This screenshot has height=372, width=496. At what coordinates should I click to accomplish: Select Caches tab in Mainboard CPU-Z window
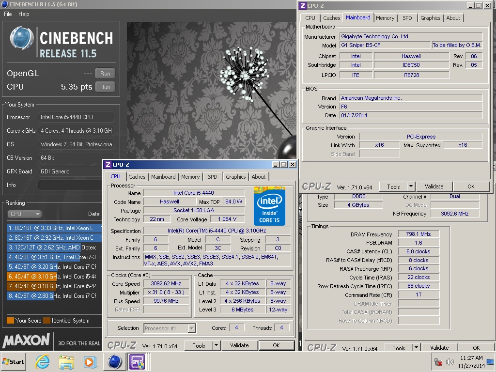pos(331,18)
